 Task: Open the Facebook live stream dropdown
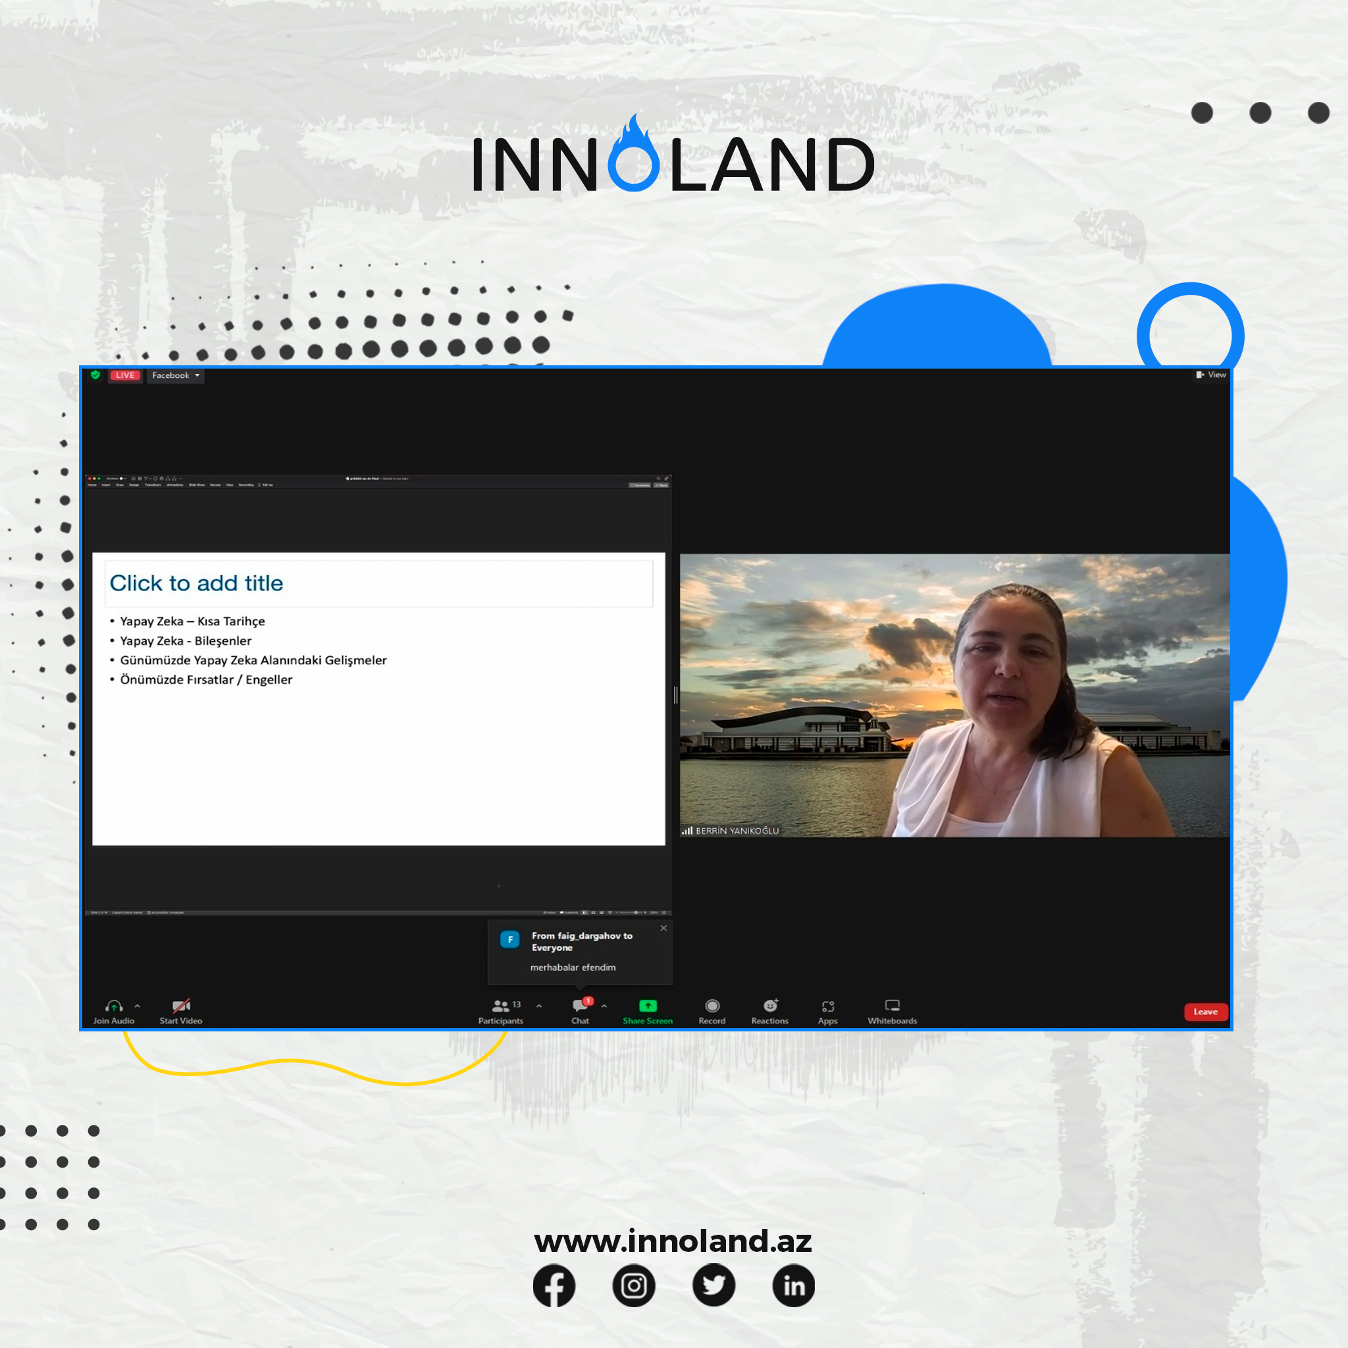pyautogui.click(x=175, y=375)
